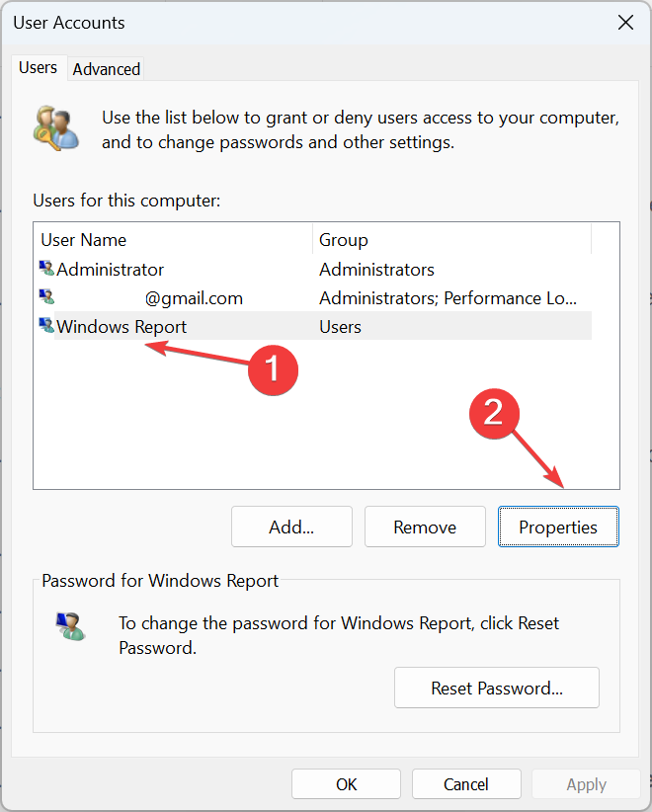Click the user icon beside Windows Report
The image size is (652, 812).
click(45, 326)
